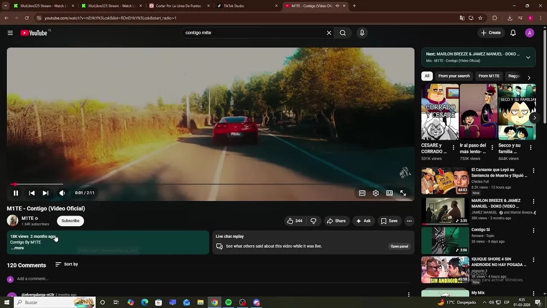Like the video with 344 likes
Screen dimensions: 547x308
[x=295, y=221]
